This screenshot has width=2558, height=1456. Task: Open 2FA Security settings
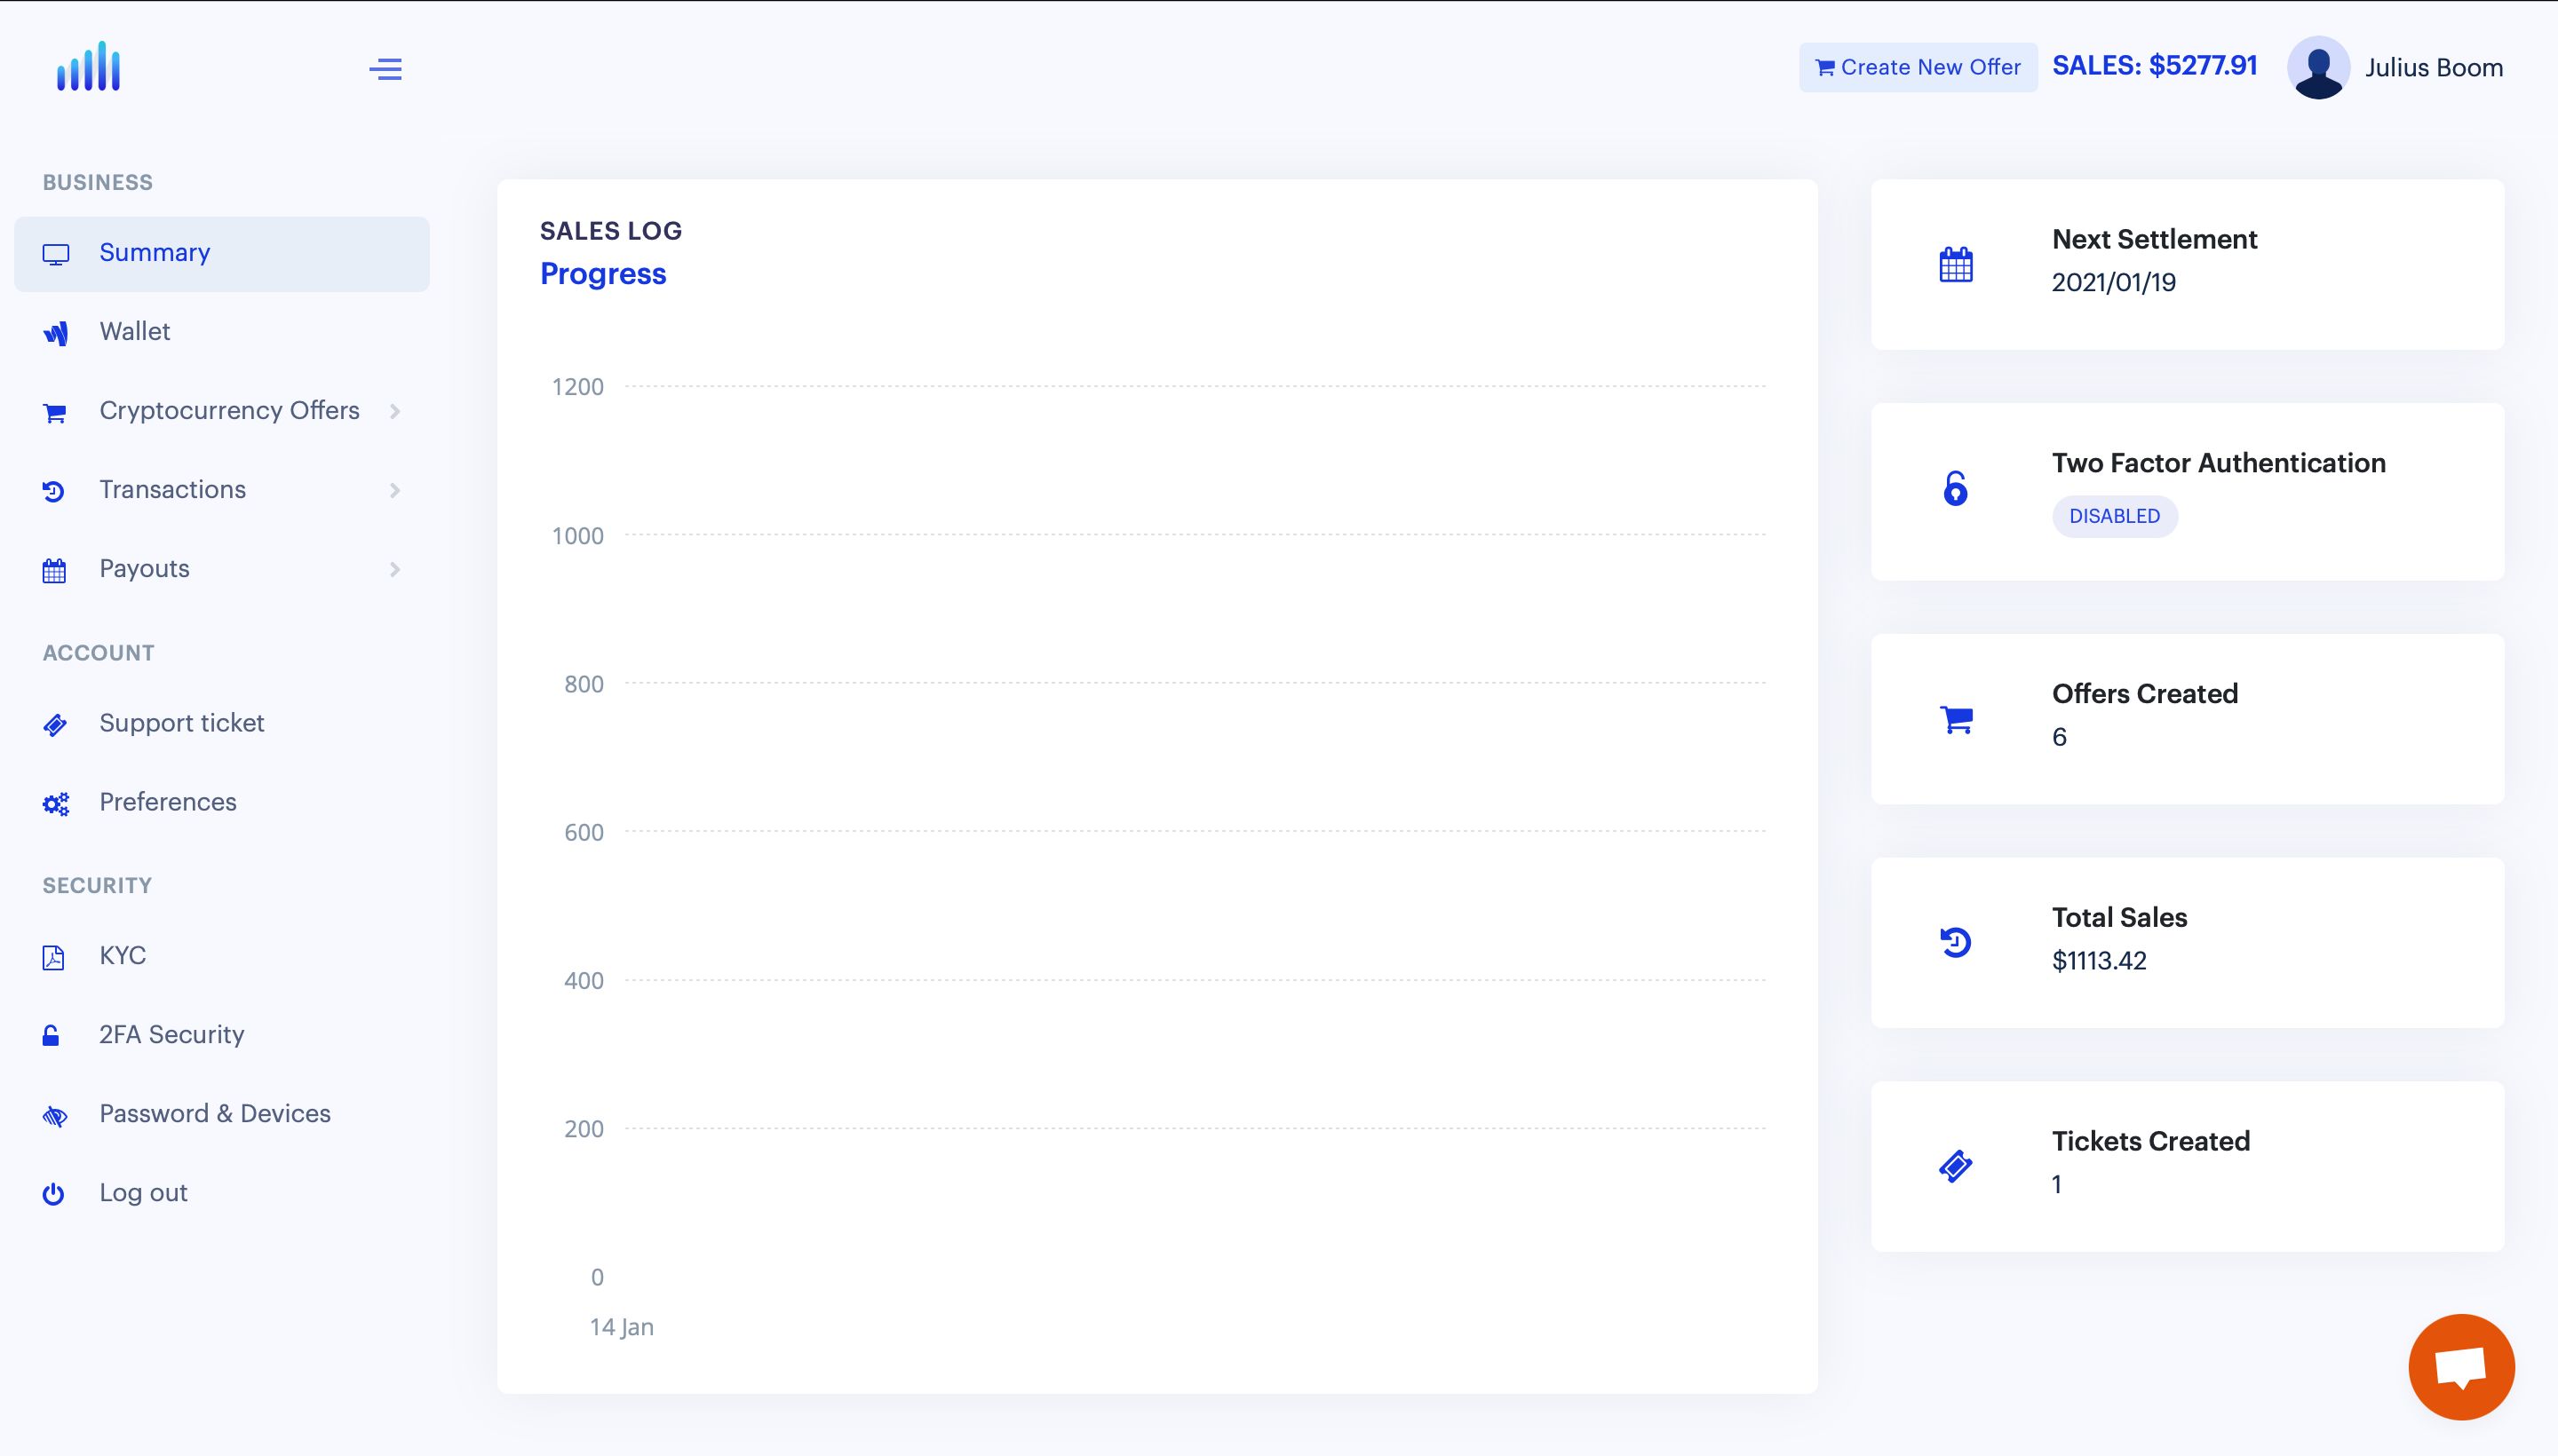click(171, 1034)
